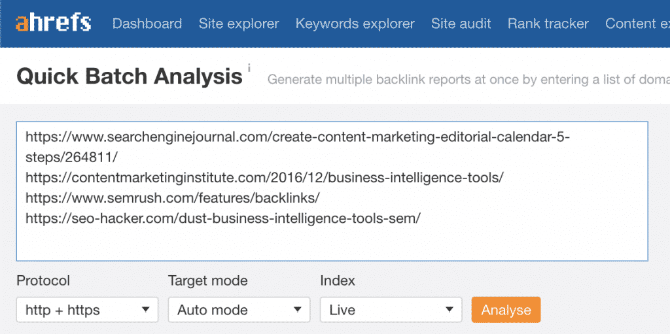Select the partially visible Content explorer item

tap(637, 24)
